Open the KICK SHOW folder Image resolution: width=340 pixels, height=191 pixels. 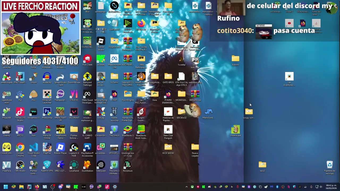[168, 149]
